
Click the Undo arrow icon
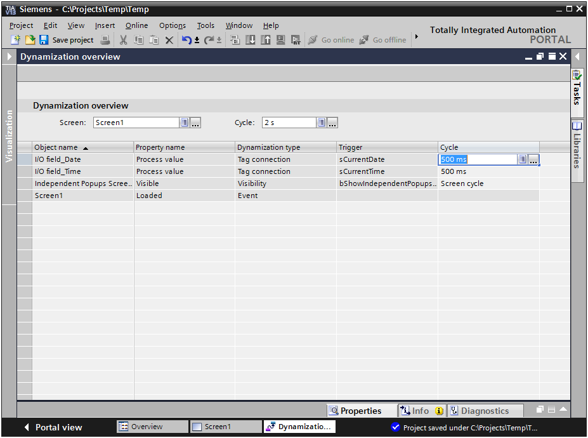coord(186,40)
